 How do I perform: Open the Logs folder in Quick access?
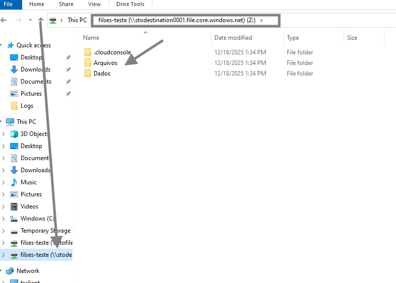[14, 106]
